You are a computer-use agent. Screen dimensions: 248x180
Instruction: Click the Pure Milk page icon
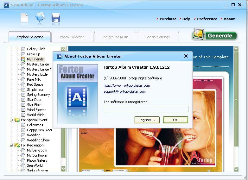[x=23, y=79]
